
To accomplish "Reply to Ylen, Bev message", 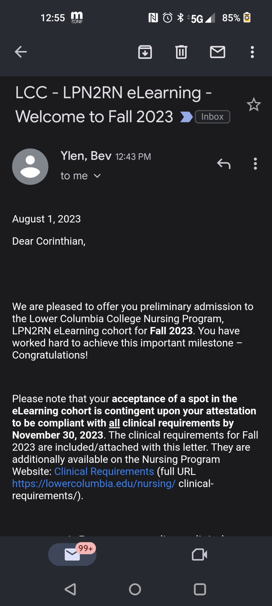I will click(224, 164).
